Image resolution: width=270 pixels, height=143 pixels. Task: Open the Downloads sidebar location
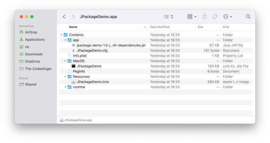34,54
